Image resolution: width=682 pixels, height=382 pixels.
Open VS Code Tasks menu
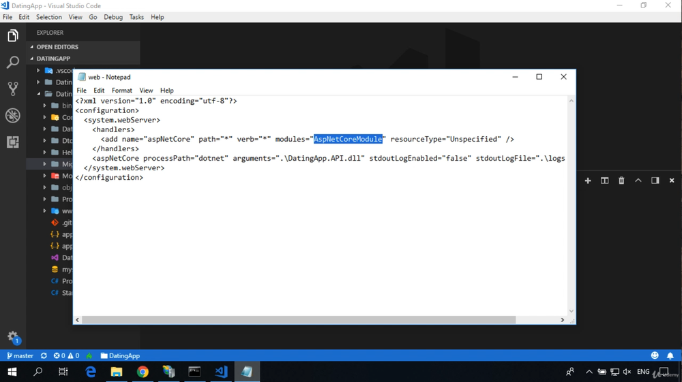pos(136,17)
